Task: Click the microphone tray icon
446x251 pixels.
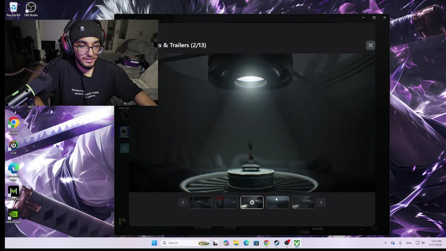Action: coord(400,243)
